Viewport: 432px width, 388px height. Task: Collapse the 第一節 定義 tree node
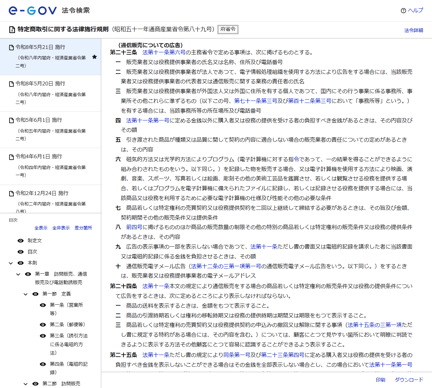click(x=26, y=294)
